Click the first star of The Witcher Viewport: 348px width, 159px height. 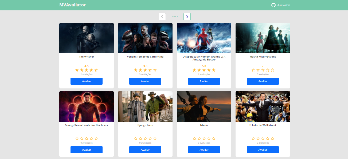[77, 70]
